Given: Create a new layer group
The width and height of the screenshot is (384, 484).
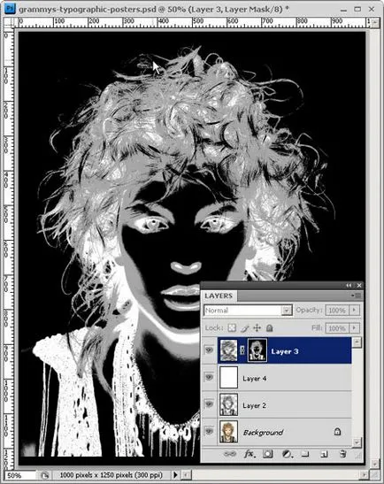Looking at the screenshot, I should pyautogui.click(x=305, y=454).
